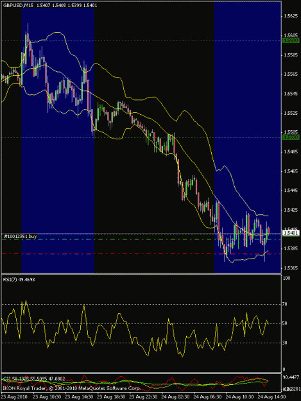Click the 1.5605 price axis label
Viewport: 301px width, 401px height.
pos(291,35)
